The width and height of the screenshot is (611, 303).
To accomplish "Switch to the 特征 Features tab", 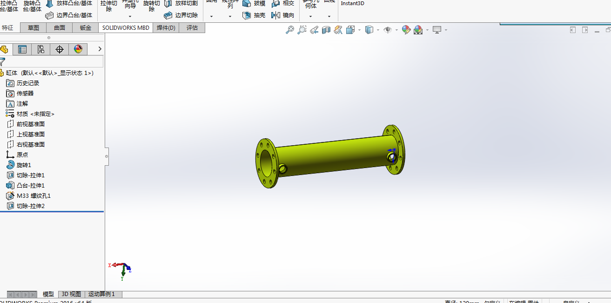I will 8,27.
